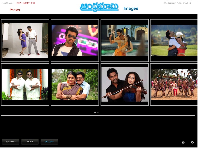Click the Last Update label
The height and width of the screenshot is (148, 198).
[x=8, y=3]
